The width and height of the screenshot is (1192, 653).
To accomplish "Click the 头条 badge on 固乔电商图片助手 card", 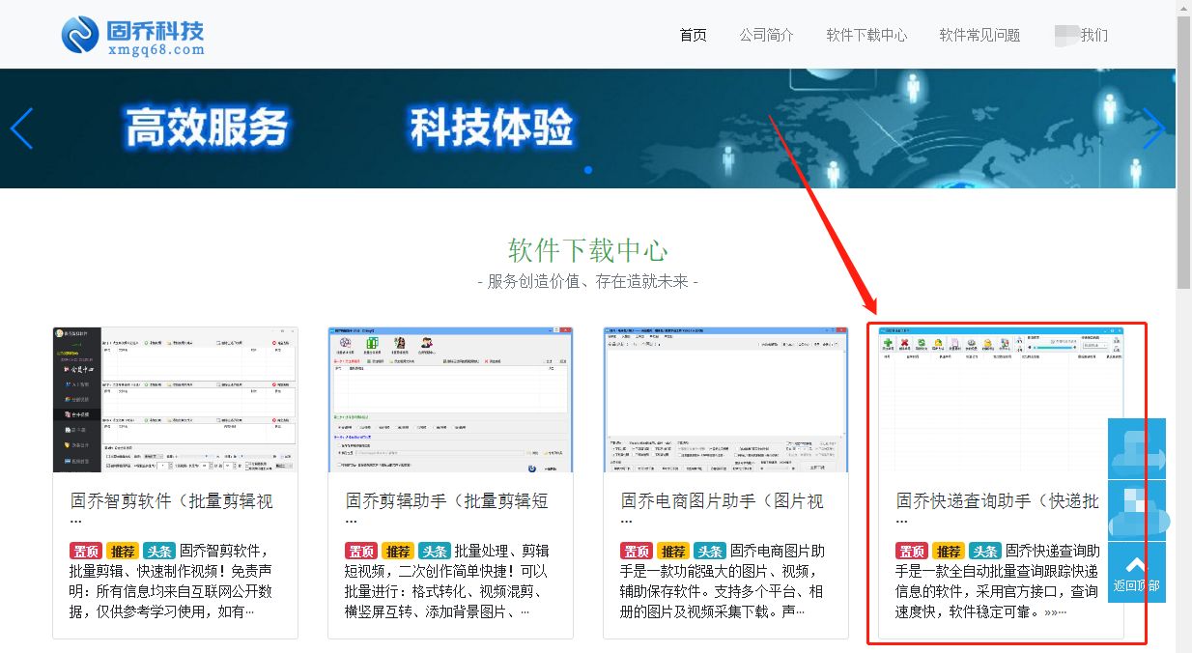I will pos(710,551).
